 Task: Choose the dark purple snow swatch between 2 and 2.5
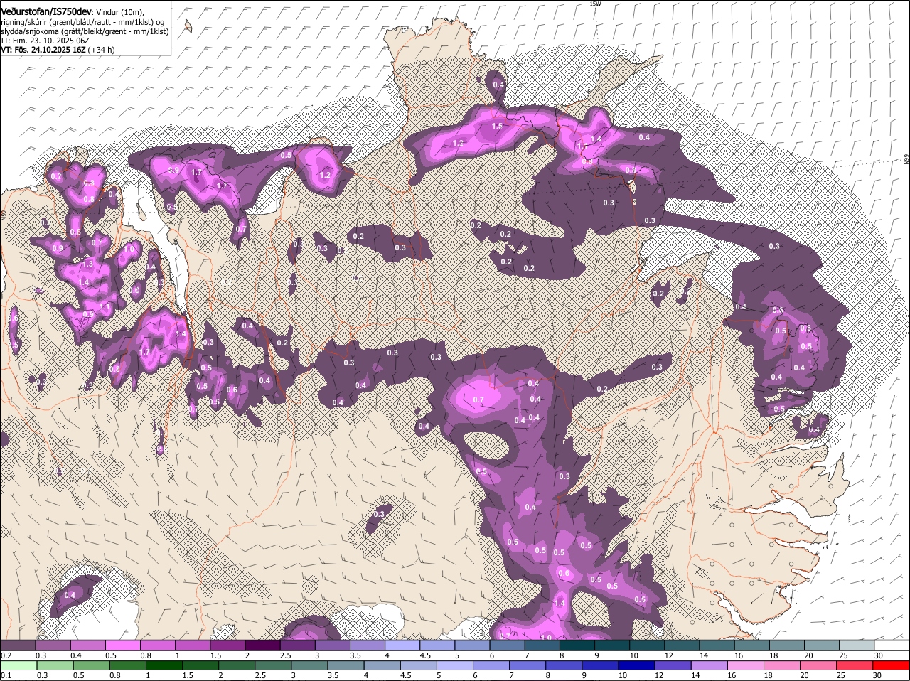[262, 645]
